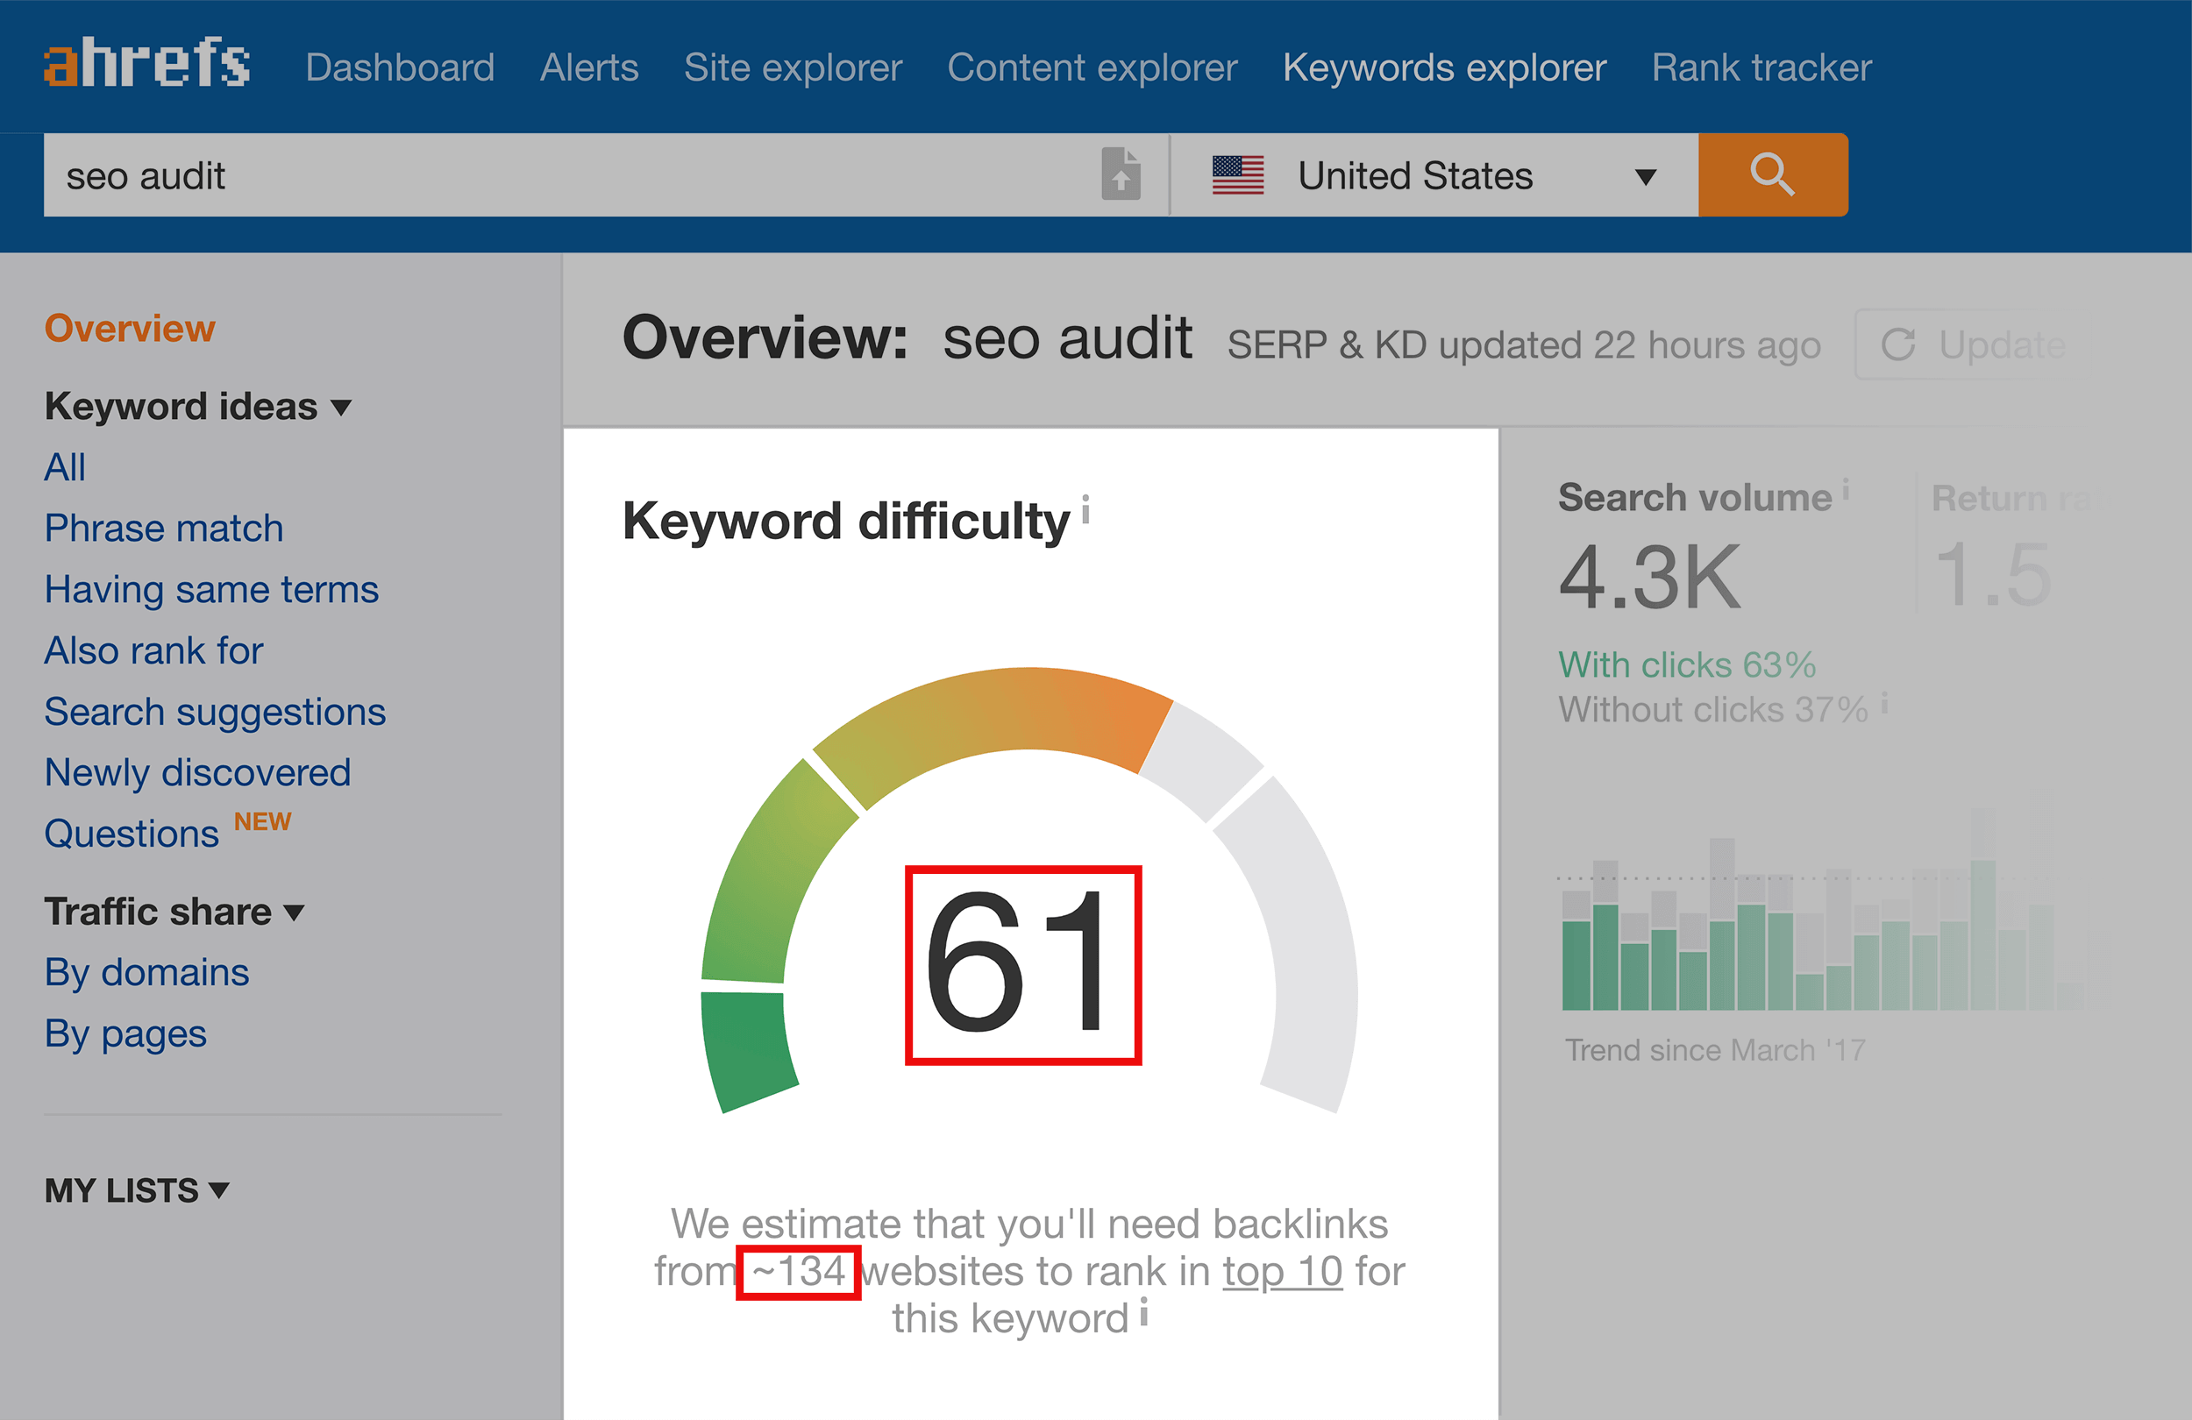Open the United States country dropdown
2192x1420 pixels.
pos(1434,175)
